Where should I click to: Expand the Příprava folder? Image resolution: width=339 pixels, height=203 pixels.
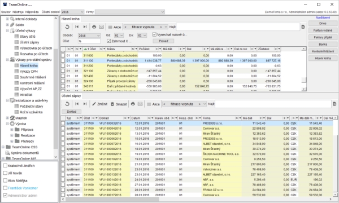(x=12, y=130)
